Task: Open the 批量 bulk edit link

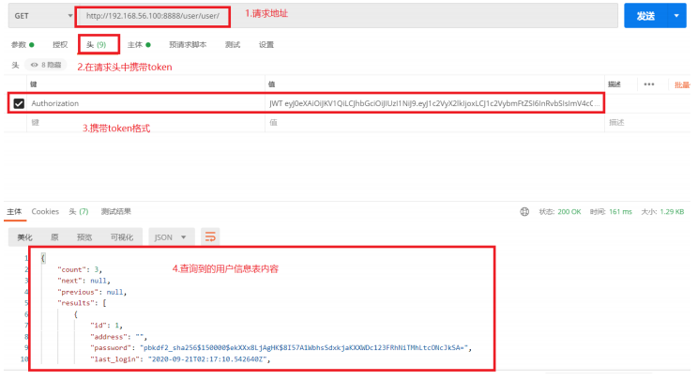Action: [x=682, y=84]
